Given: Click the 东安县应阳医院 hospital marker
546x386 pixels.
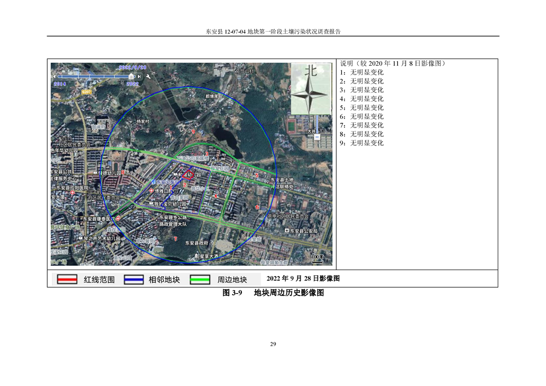Looking at the screenshot, I should (73, 193).
